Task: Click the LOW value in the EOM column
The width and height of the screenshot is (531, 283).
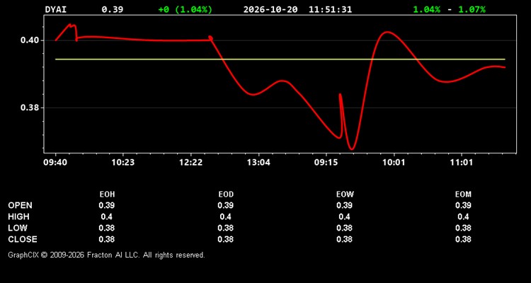Action: tap(463, 228)
